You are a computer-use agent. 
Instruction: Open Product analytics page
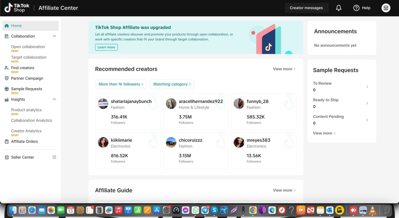26,110
